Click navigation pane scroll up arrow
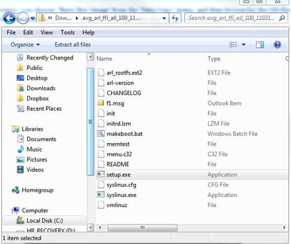This screenshot has height=244, width=291. [x=91, y=57]
